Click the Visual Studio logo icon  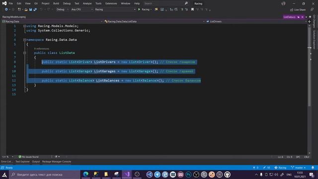[x=4, y=3]
